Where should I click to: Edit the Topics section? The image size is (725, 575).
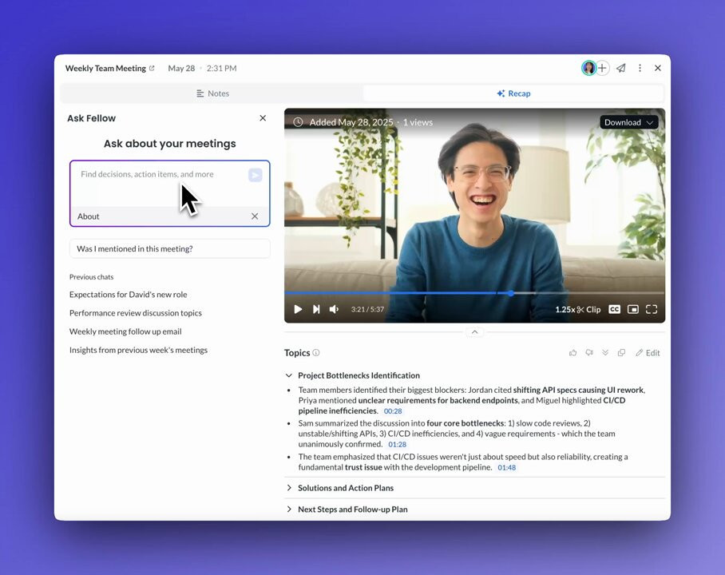648,353
